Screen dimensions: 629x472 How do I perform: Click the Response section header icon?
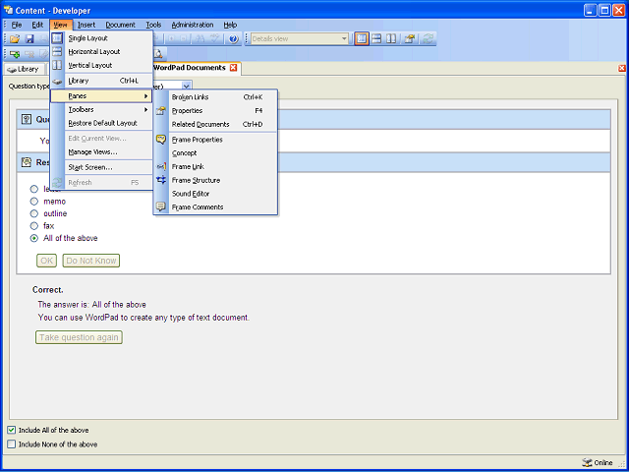[27, 162]
